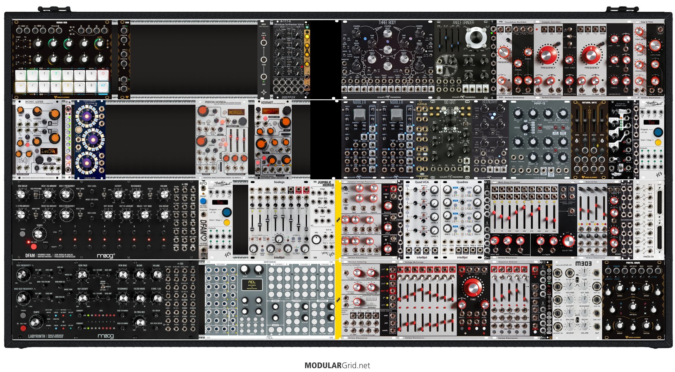Click the Sealegs Drive knob

tap(254, 249)
